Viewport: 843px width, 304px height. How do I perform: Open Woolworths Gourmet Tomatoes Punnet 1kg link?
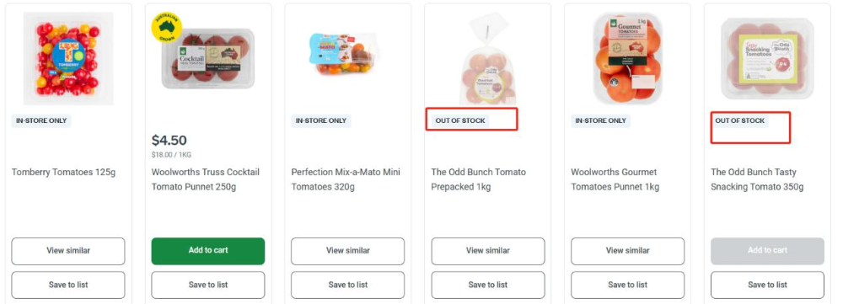click(615, 179)
